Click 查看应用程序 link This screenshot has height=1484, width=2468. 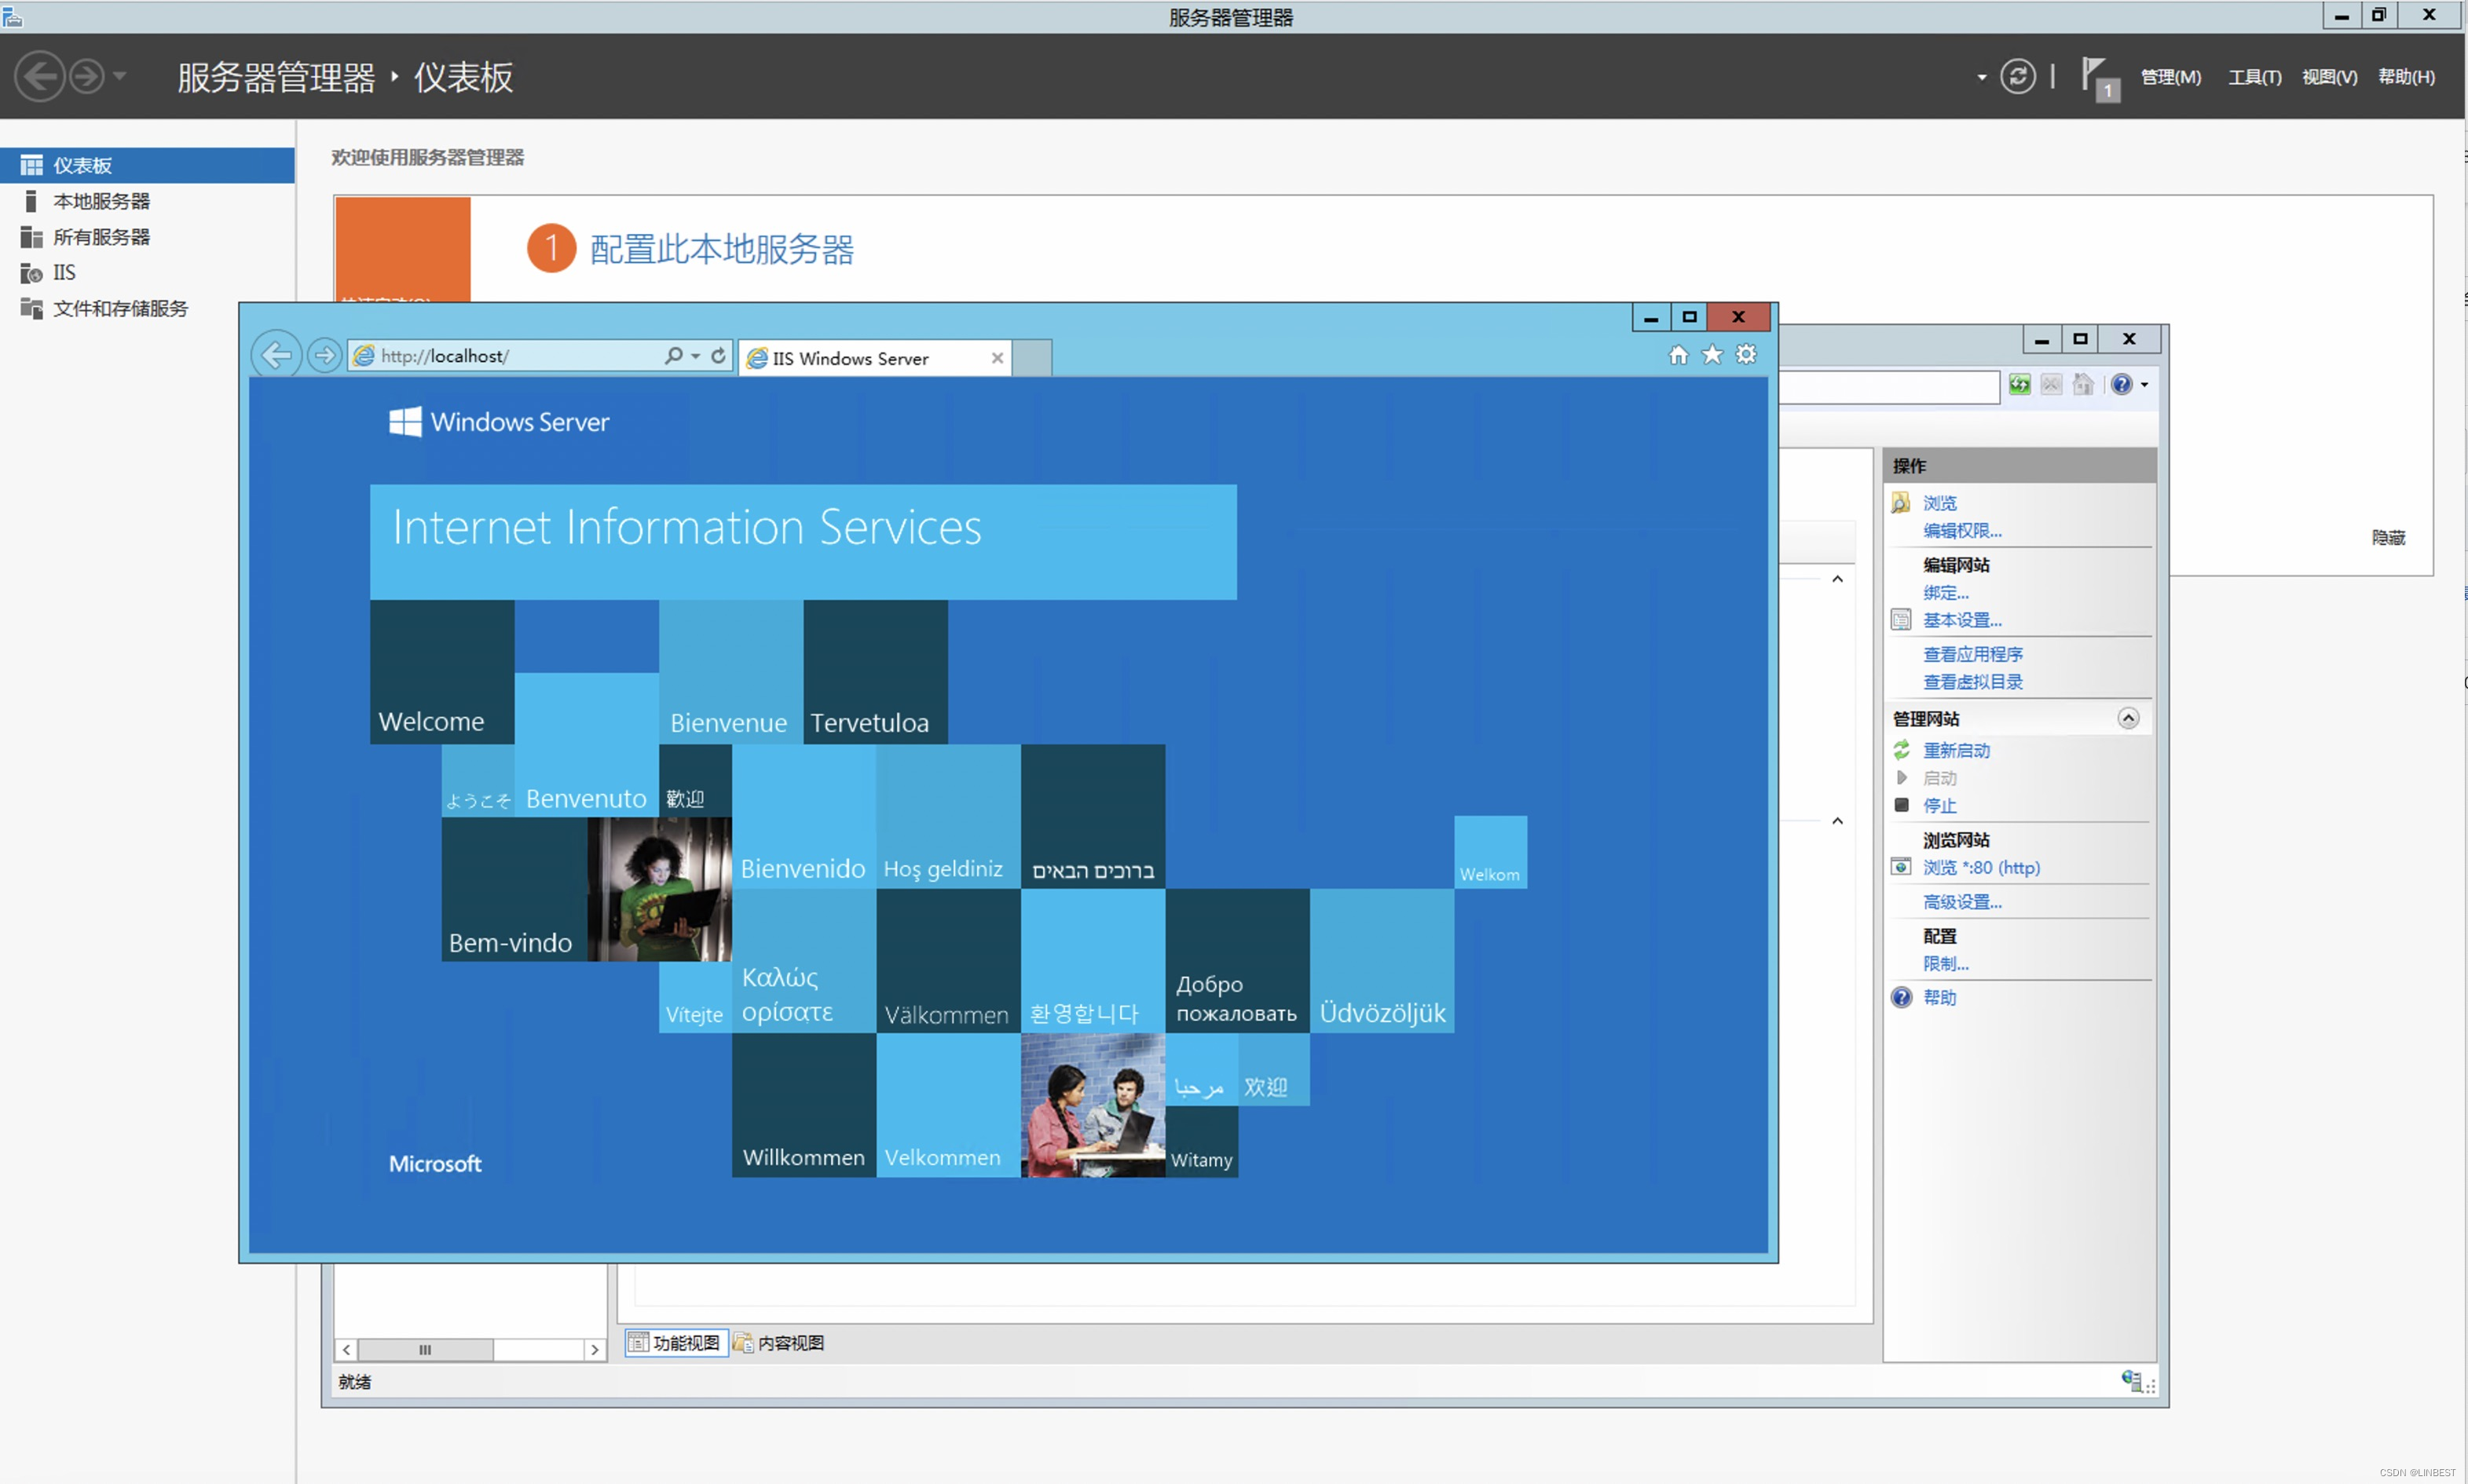click(x=1973, y=655)
